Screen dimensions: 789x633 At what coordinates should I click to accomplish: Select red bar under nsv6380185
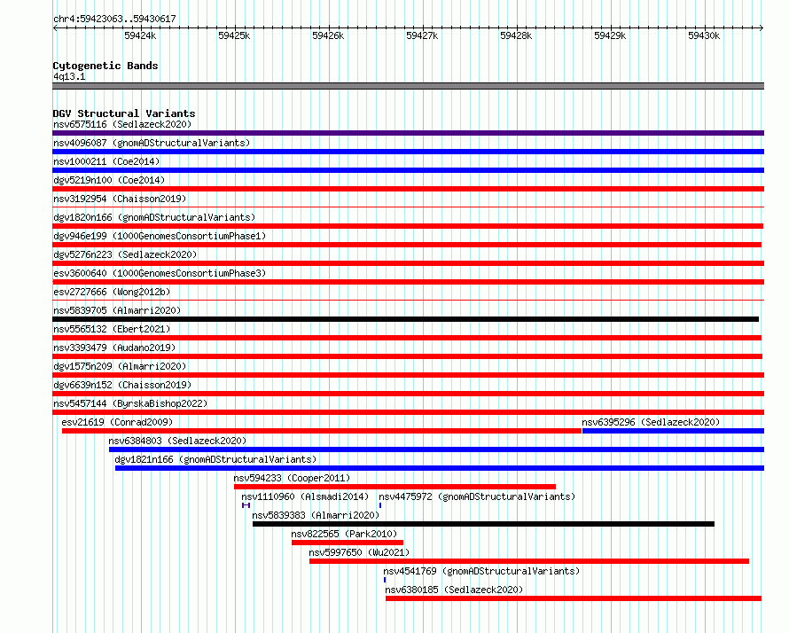pyautogui.click(x=574, y=598)
